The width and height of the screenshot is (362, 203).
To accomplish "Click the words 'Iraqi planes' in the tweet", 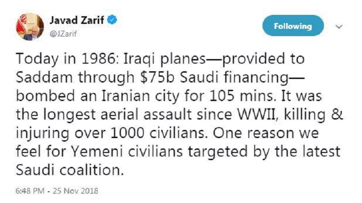I will 165,59.
